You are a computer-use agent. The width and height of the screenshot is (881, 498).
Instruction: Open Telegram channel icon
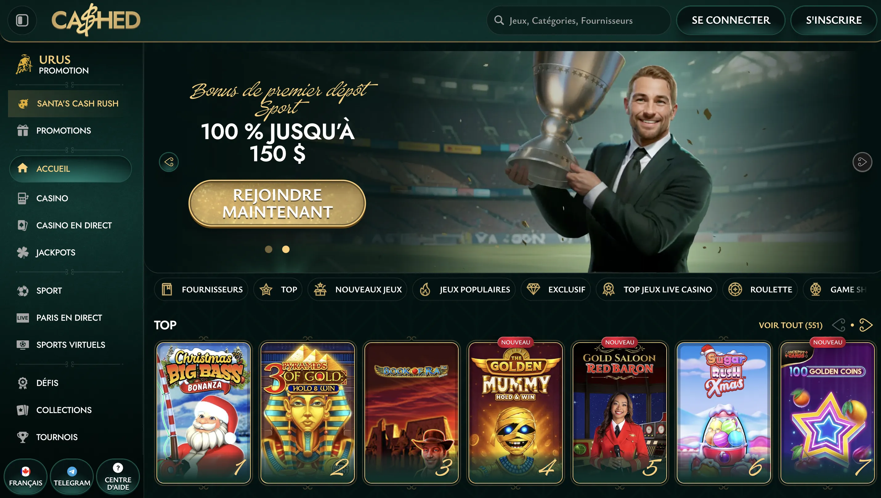point(72,476)
